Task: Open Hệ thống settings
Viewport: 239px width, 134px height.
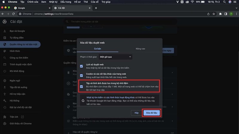Action: click(x=14, y=101)
